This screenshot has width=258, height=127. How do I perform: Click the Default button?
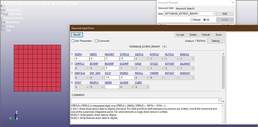pos(206,35)
